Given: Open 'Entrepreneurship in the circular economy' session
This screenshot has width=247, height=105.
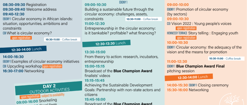Looking at the screenshot, I should pyautogui.click(x=120, y=31).
